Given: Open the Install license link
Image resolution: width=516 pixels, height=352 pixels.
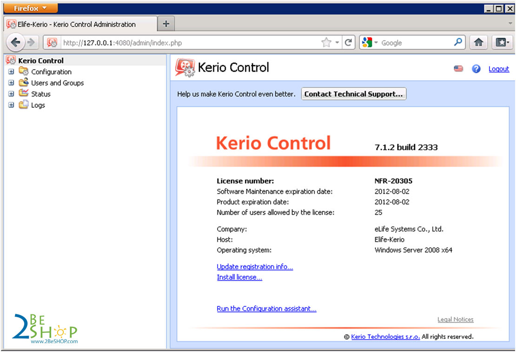Looking at the screenshot, I should point(239,277).
